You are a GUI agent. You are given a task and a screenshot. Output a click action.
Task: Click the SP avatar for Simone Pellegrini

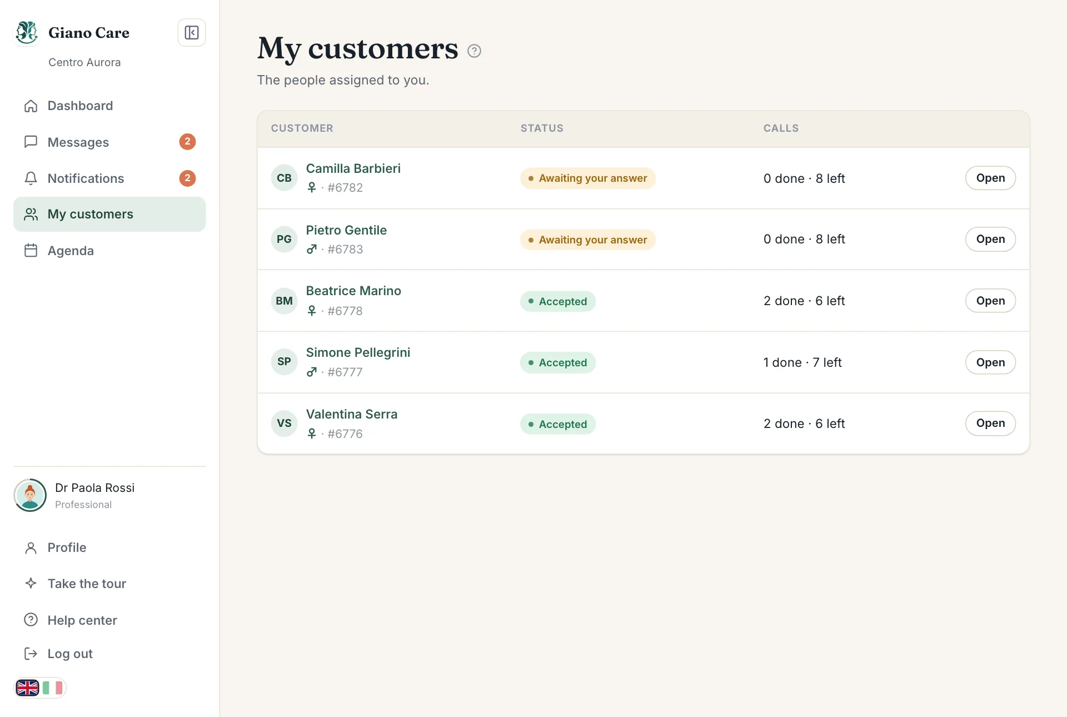click(284, 362)
